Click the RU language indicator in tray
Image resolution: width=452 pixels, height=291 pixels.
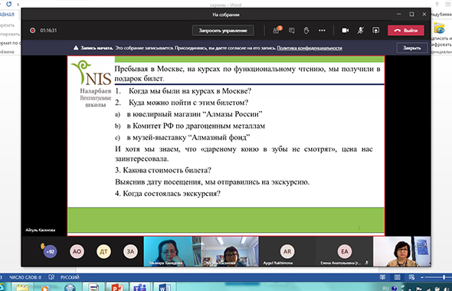pyautogui.click(x=385, y=288)
